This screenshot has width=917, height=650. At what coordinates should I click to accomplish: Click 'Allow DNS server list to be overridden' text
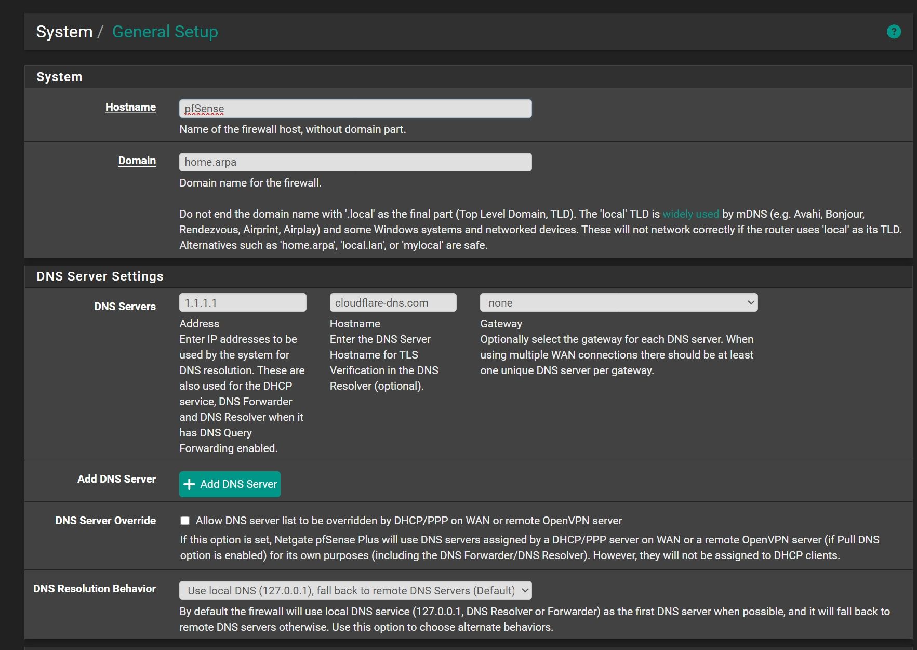click(408, 521)
